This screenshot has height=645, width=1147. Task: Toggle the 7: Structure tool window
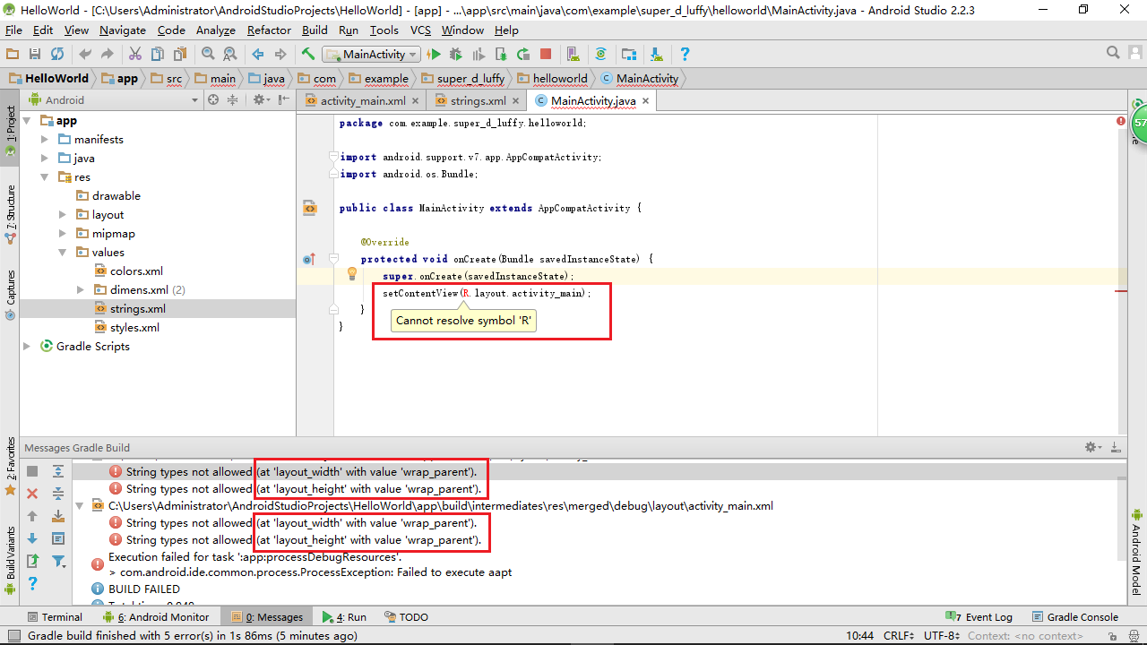tap(10, 215)
